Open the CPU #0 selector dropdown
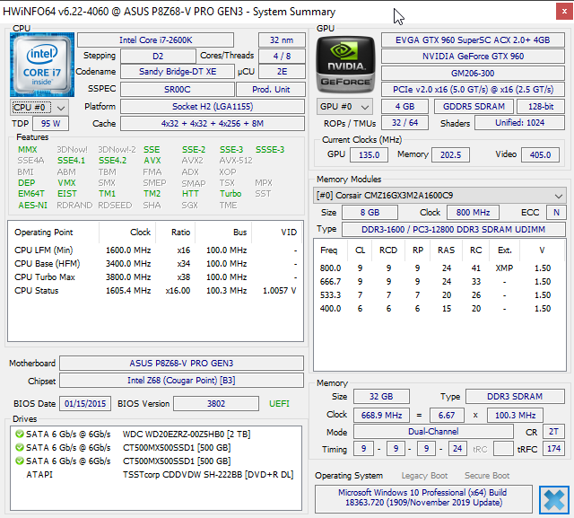Image resolution: width=574 pixels, height=518 pixels. (39, 108)
